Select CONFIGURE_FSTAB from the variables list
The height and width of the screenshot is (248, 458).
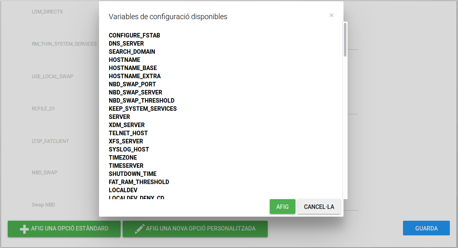click(x=134, y=35)
